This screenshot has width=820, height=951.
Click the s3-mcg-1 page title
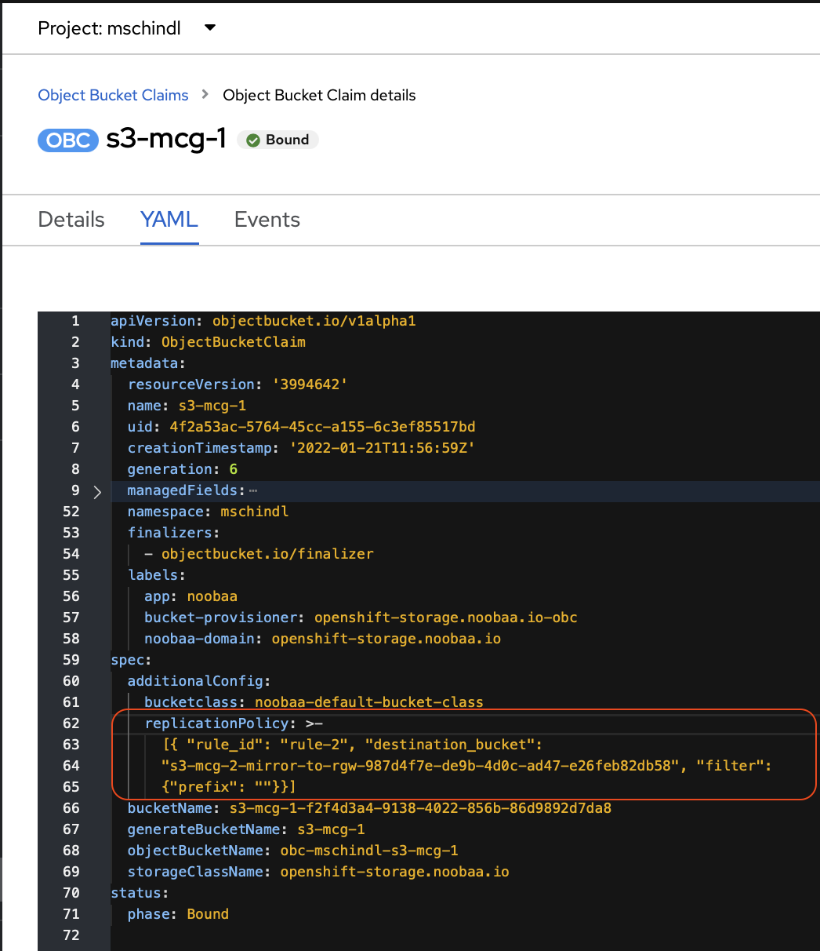click(x=166, y=140)
